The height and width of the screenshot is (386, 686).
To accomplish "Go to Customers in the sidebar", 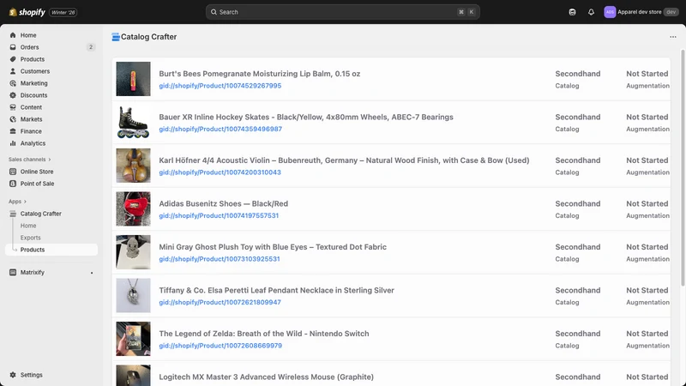I will (x=35, y=71).
